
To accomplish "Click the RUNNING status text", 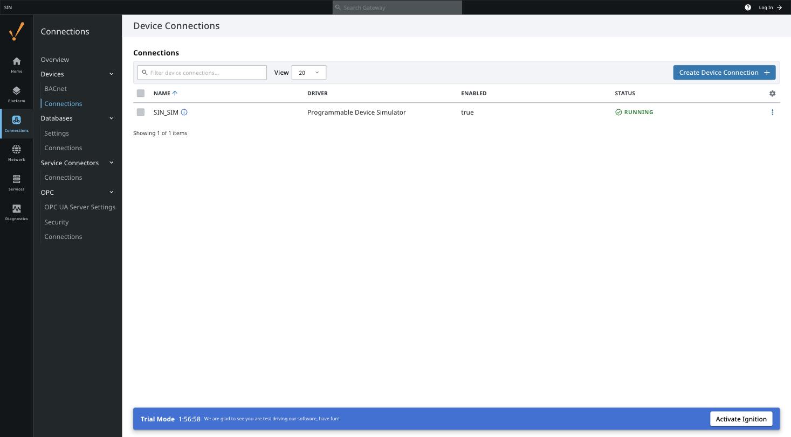I will point(638,112).
